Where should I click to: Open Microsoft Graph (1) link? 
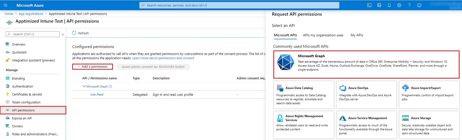coord(99,87)
